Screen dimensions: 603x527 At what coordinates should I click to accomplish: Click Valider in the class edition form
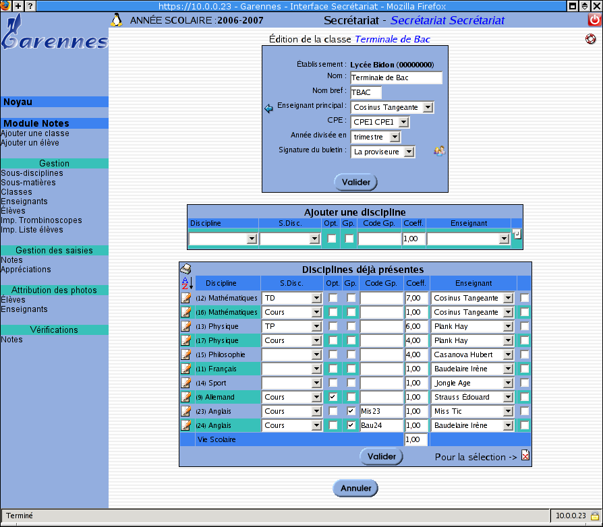coord(355,182)
